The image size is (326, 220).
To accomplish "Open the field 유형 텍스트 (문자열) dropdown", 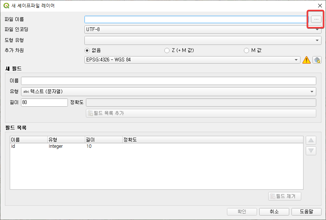I will (168, 92).
